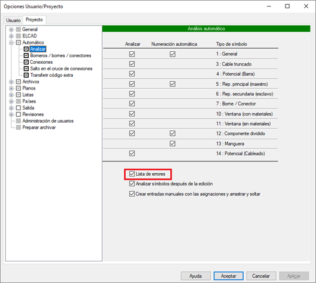
Task: Disable Analizar símbolos después de la edición
Action: (x=132, y=184)
